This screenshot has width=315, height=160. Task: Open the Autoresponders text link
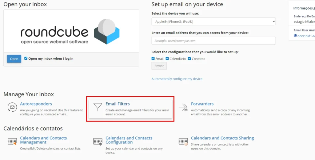(36, 104)
